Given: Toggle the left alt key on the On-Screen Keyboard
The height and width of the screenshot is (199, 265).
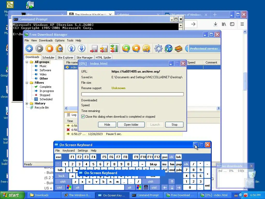Looking at the screenshot, I should point(78,187).
